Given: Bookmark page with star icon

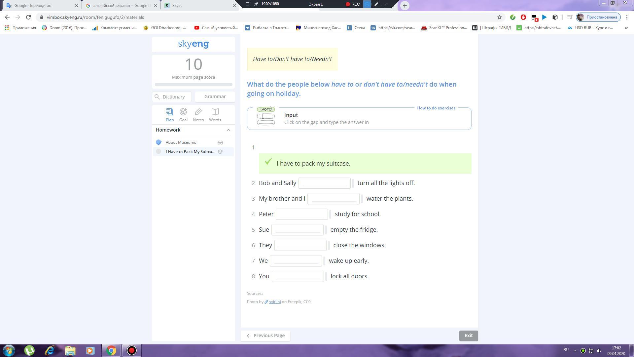Looking at the screenshot, I should pyautogui.click(x=499, y=17).
